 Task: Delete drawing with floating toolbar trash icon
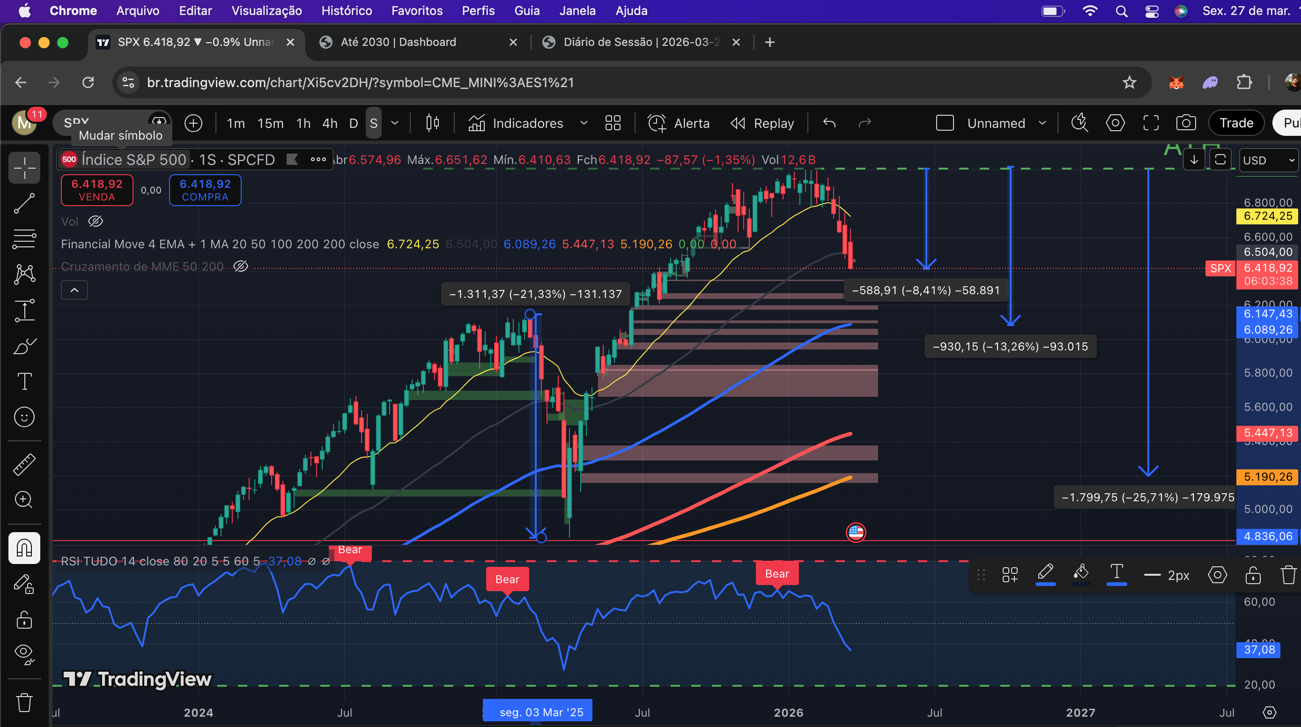click(1288, 575)
